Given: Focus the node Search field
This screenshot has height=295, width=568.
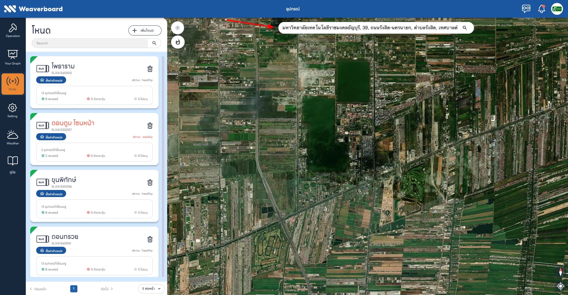Looking at the screenshot, I should [90, 43].
